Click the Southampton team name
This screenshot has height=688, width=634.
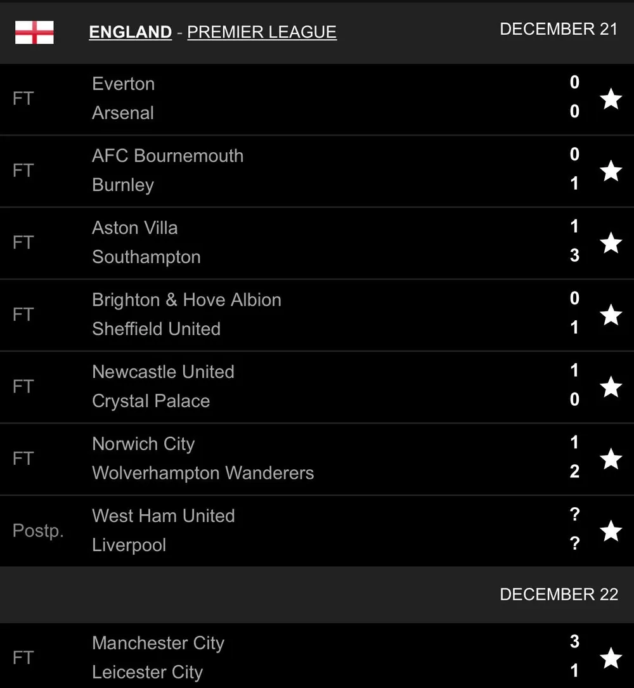click(x=146, y=257)
